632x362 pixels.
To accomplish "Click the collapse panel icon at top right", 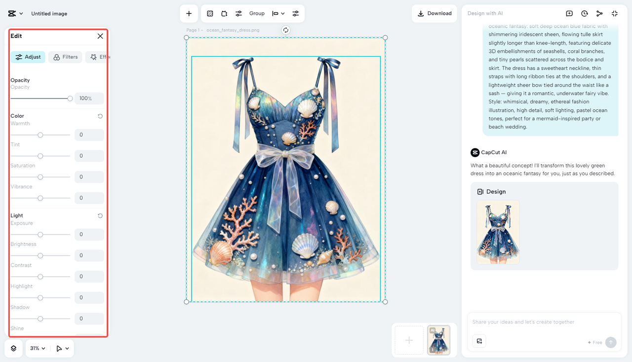I will [615, 13].
